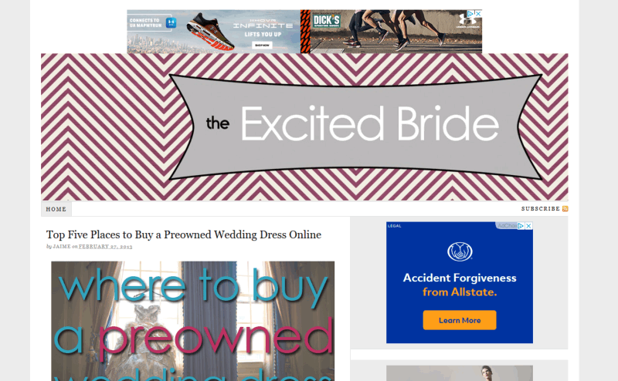Click Shop Now button in shoe ad
This screenshot has width=618, height=381.
point(262,46)
